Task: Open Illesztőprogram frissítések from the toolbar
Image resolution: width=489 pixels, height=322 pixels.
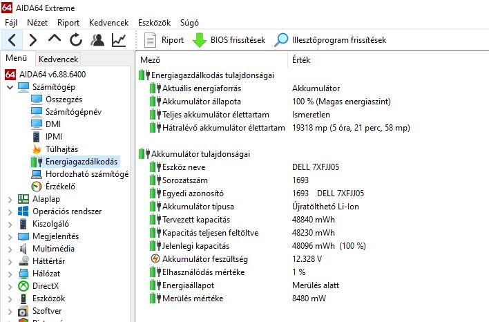Action: 330,40
